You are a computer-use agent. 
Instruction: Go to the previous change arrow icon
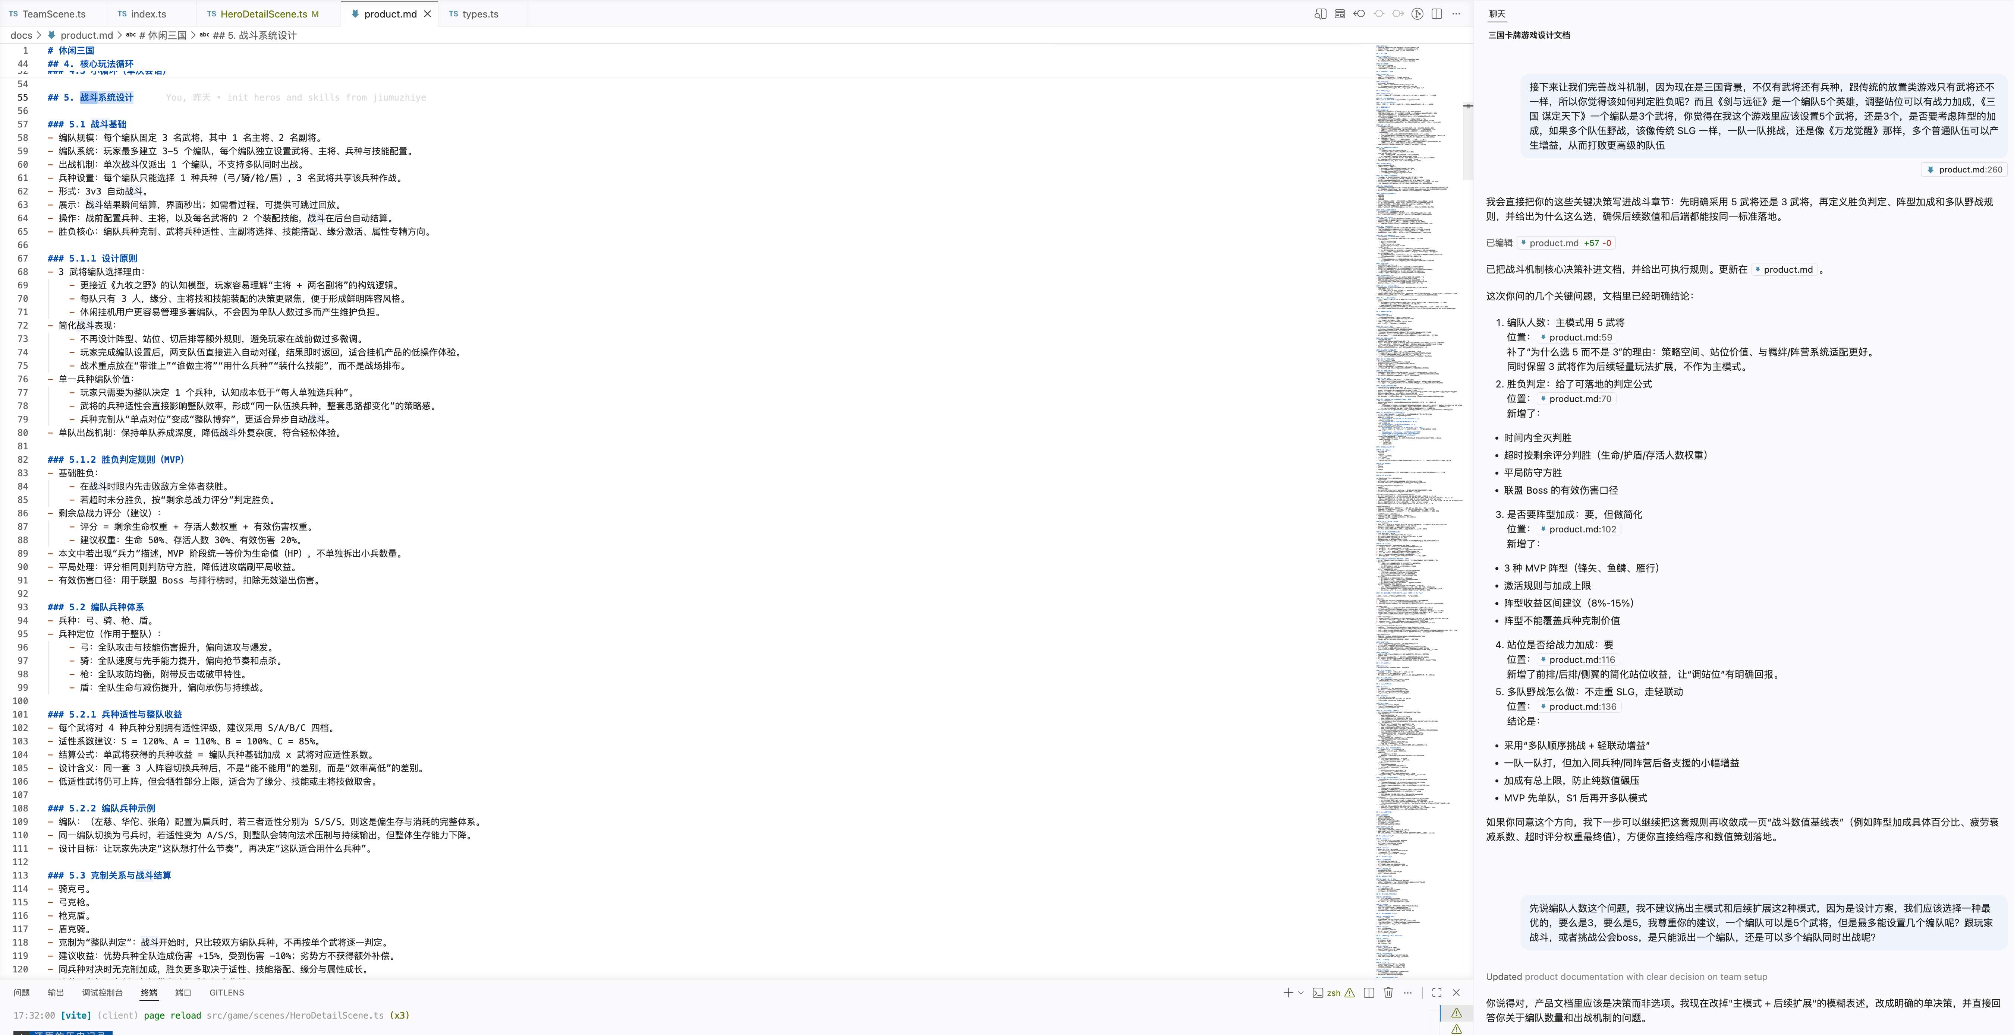pos(1360,13)
